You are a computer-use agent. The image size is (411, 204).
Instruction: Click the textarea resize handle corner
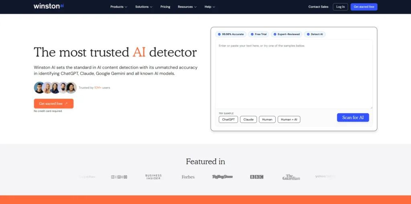[x=371, y=107]
